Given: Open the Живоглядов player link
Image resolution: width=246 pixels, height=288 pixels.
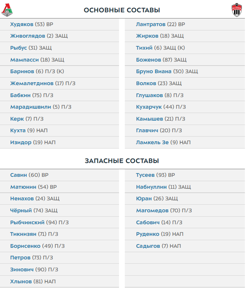Looking at the screenshot, I should tap(27, 36).
